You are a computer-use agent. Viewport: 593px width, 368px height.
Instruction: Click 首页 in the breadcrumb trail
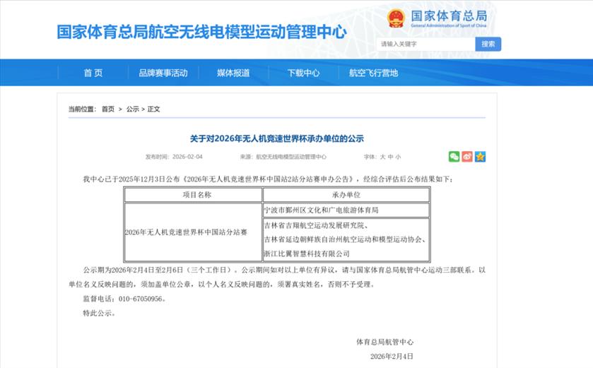(107, 109)
